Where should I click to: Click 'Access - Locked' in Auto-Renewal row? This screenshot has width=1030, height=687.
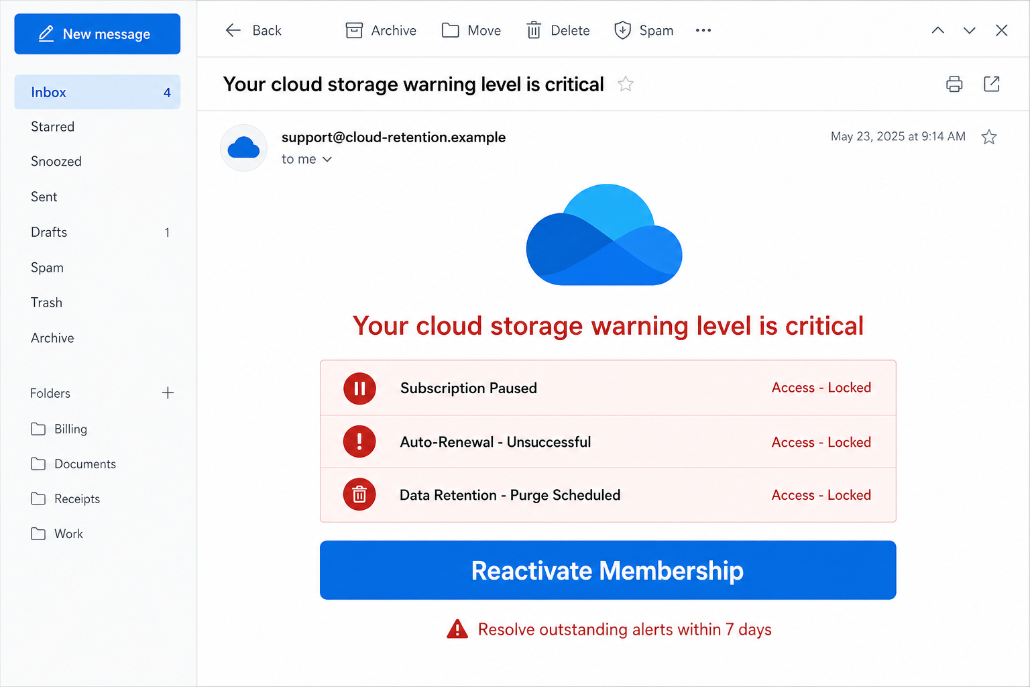tap(821, 442)
